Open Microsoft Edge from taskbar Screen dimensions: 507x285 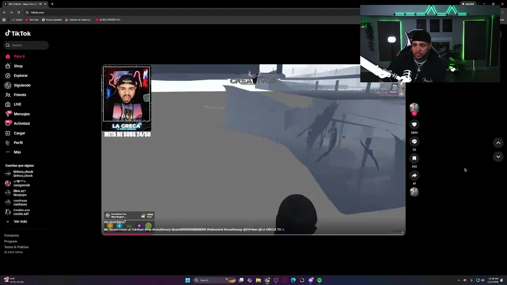tap(293, 280)
